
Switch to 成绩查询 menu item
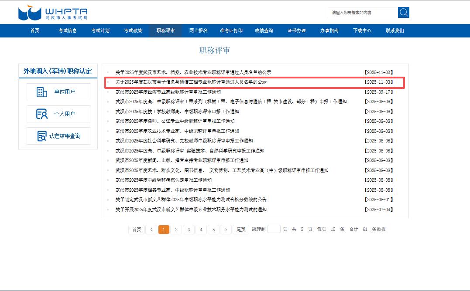coord(264,30)
